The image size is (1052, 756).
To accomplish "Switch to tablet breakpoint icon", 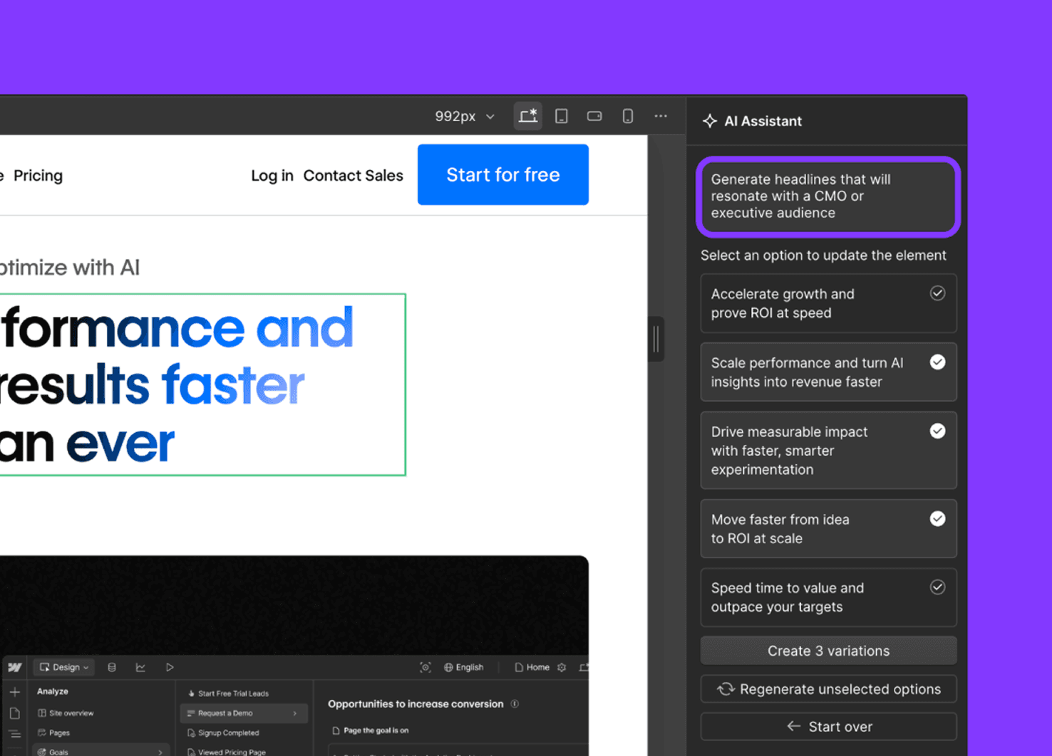I will (562, 116).
